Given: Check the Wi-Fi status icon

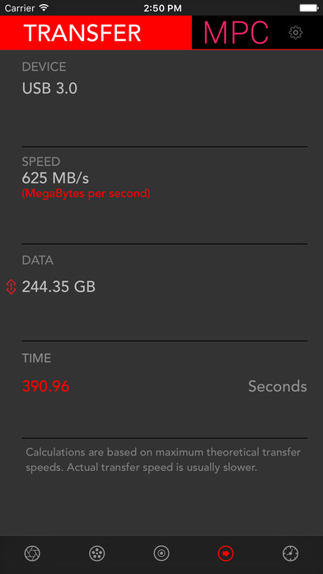Looking at the screenshot, I should pos(44,7).
